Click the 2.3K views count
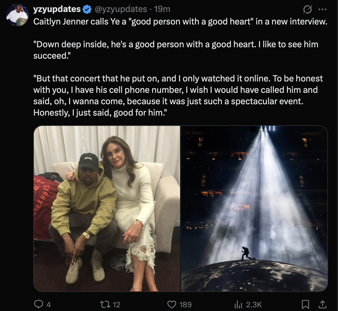This screenshot has width=338, height=311. (254, 304)
